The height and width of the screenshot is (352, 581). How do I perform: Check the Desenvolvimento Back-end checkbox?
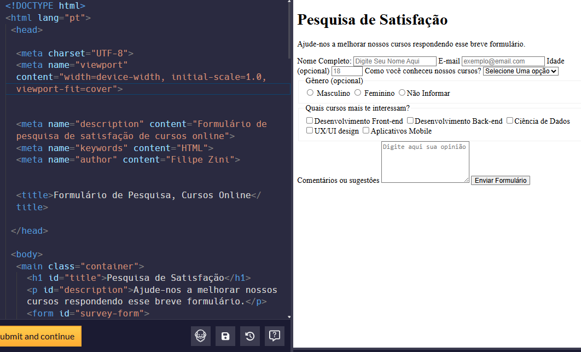pos(410,120)
